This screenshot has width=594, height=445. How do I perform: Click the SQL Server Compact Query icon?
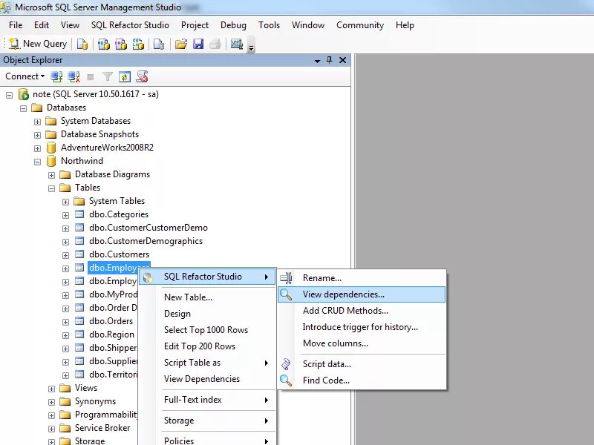click(x=159, y=44)
